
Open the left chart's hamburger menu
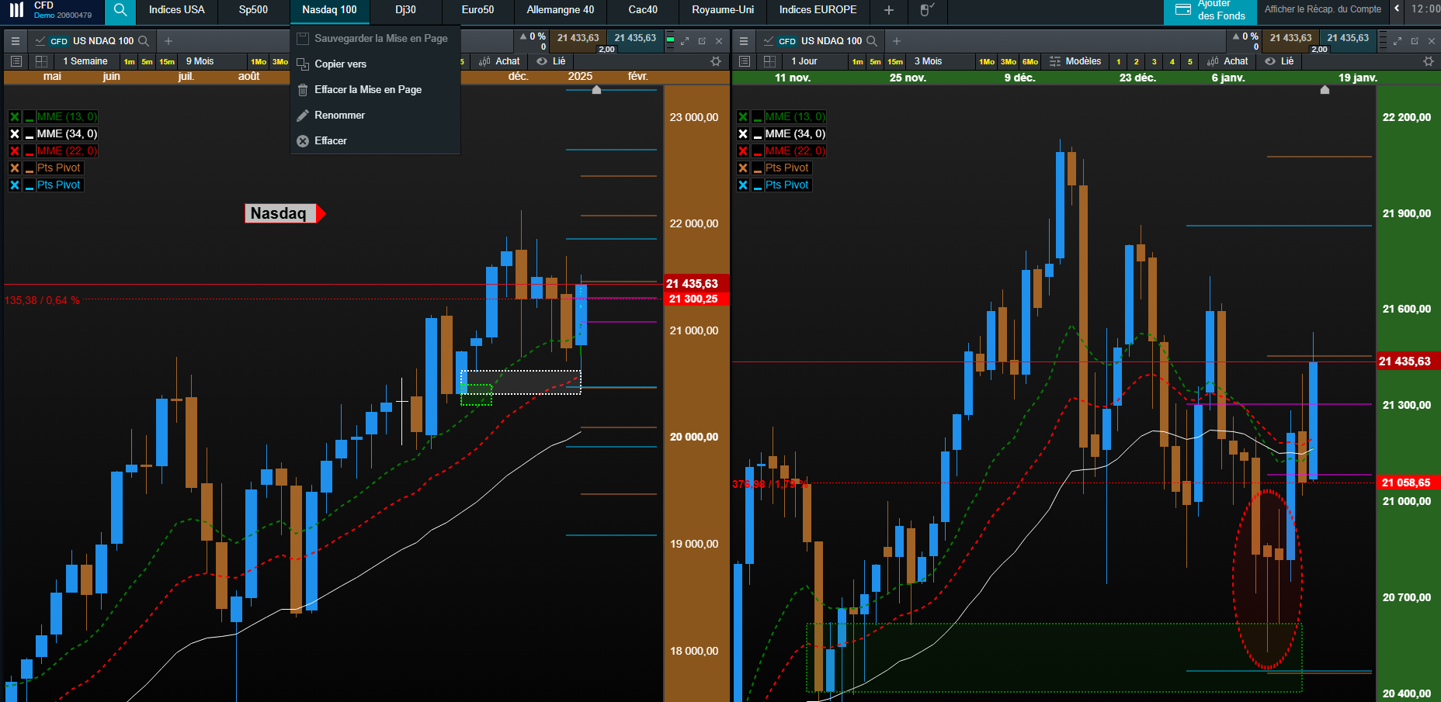16,41
